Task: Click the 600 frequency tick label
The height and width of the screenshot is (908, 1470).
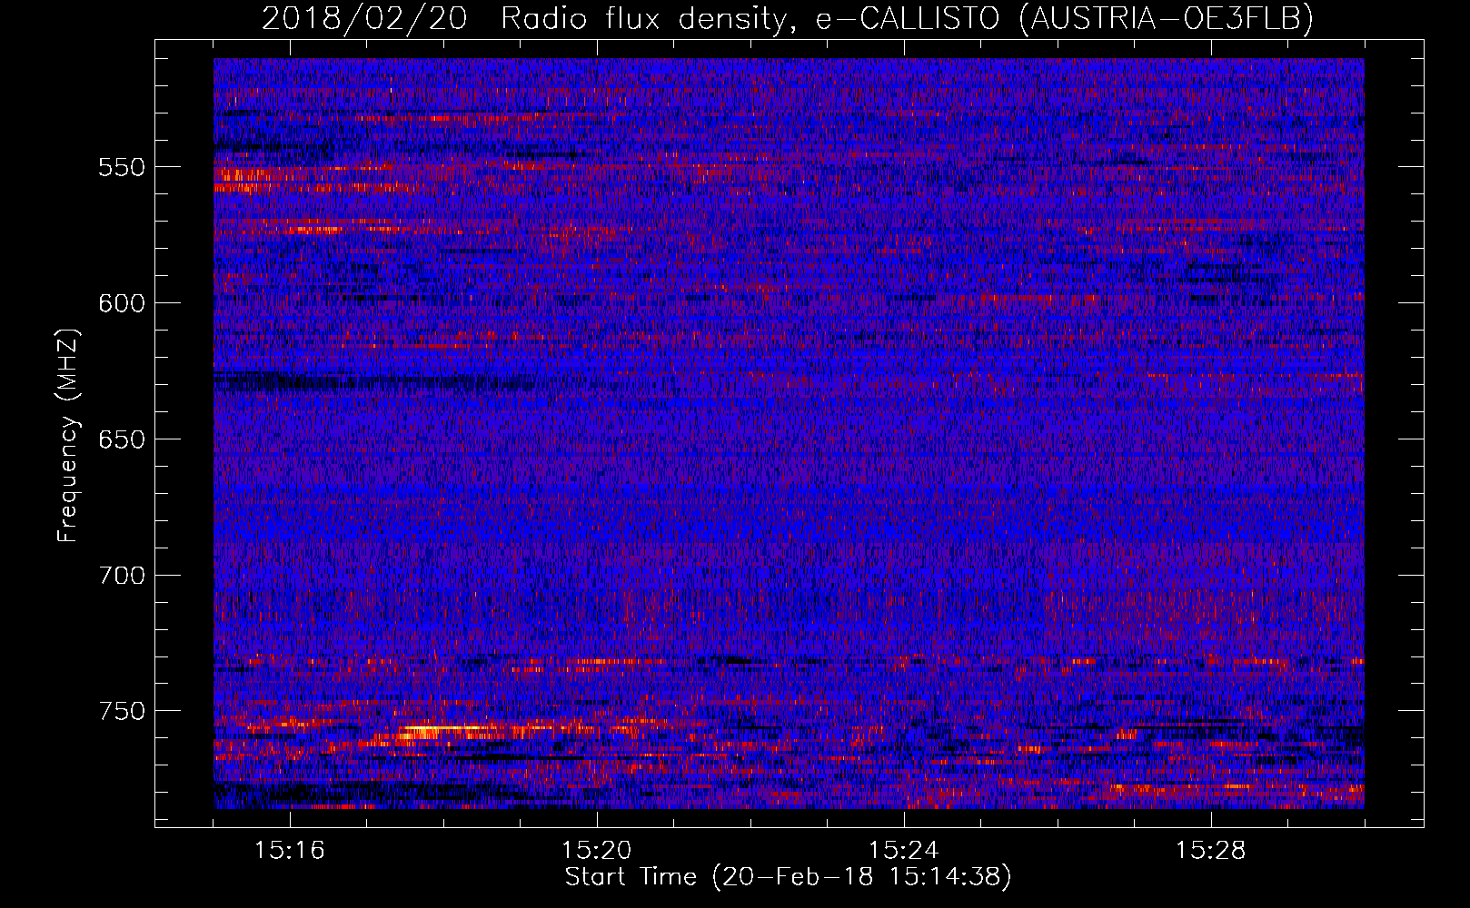Action: tap(122, 303)
